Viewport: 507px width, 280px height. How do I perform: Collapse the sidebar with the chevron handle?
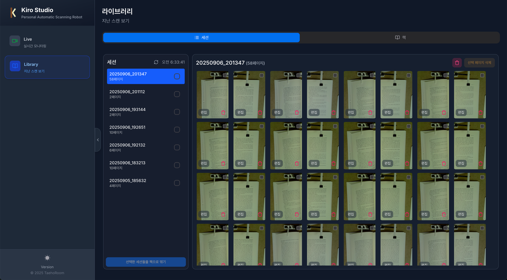[98, 140]
